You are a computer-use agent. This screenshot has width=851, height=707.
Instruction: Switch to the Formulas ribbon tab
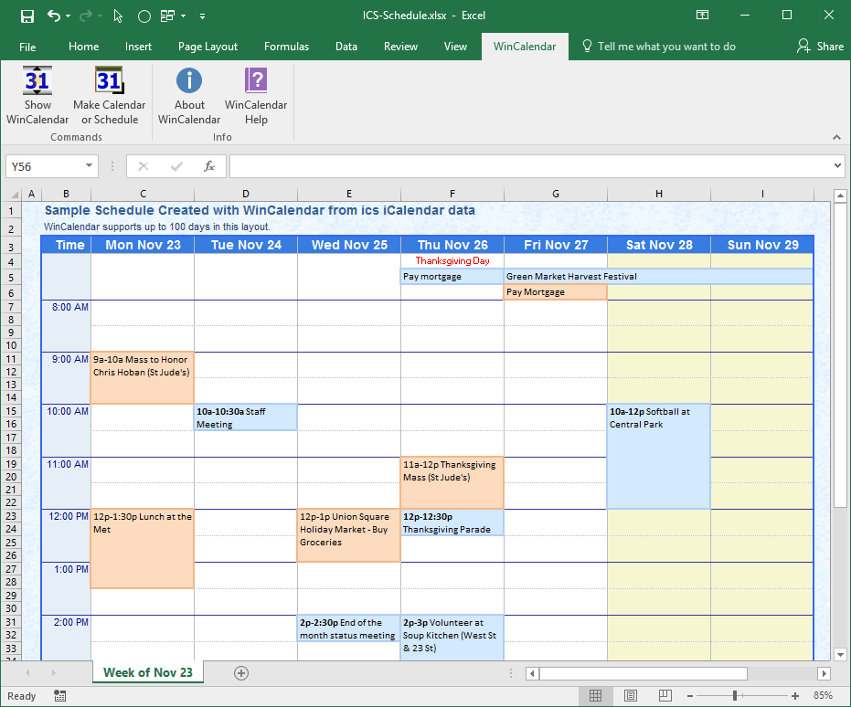click(286, 47)
